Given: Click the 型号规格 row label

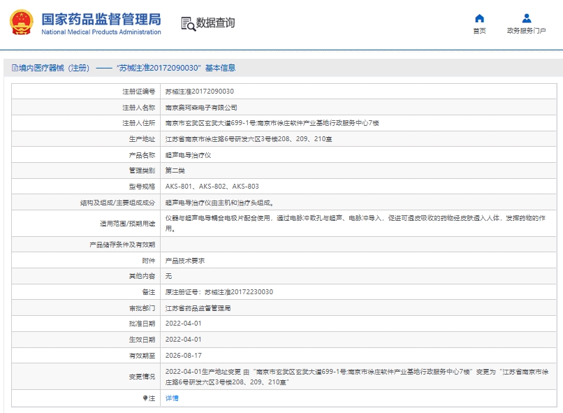Looking at the screenshot, I should coord(142,187).
